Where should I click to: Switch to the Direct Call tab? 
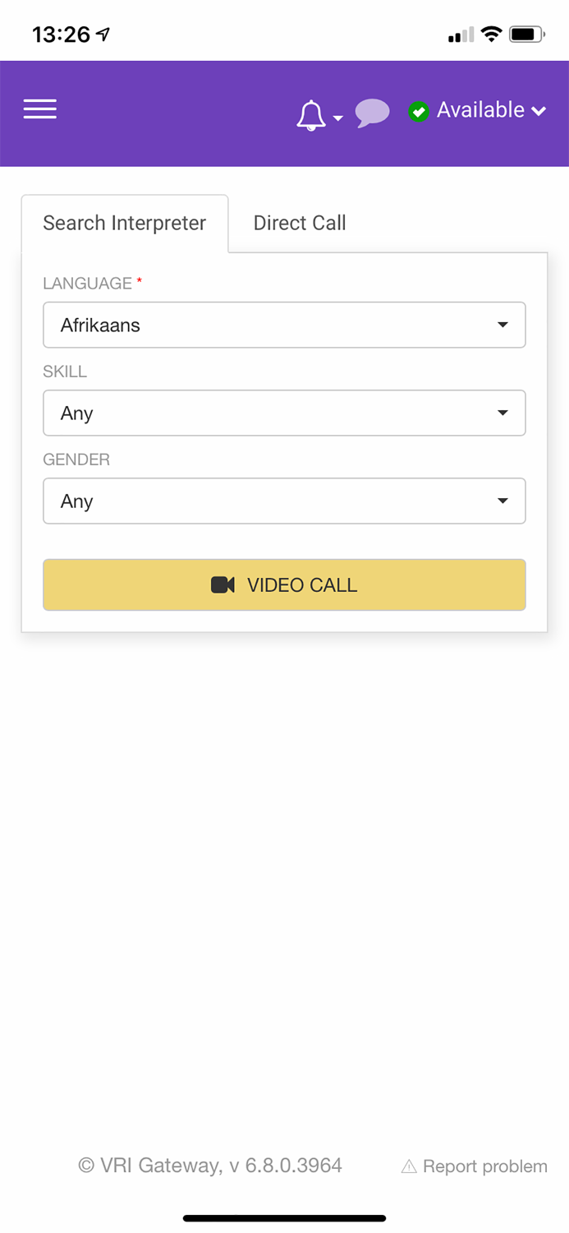299,223
